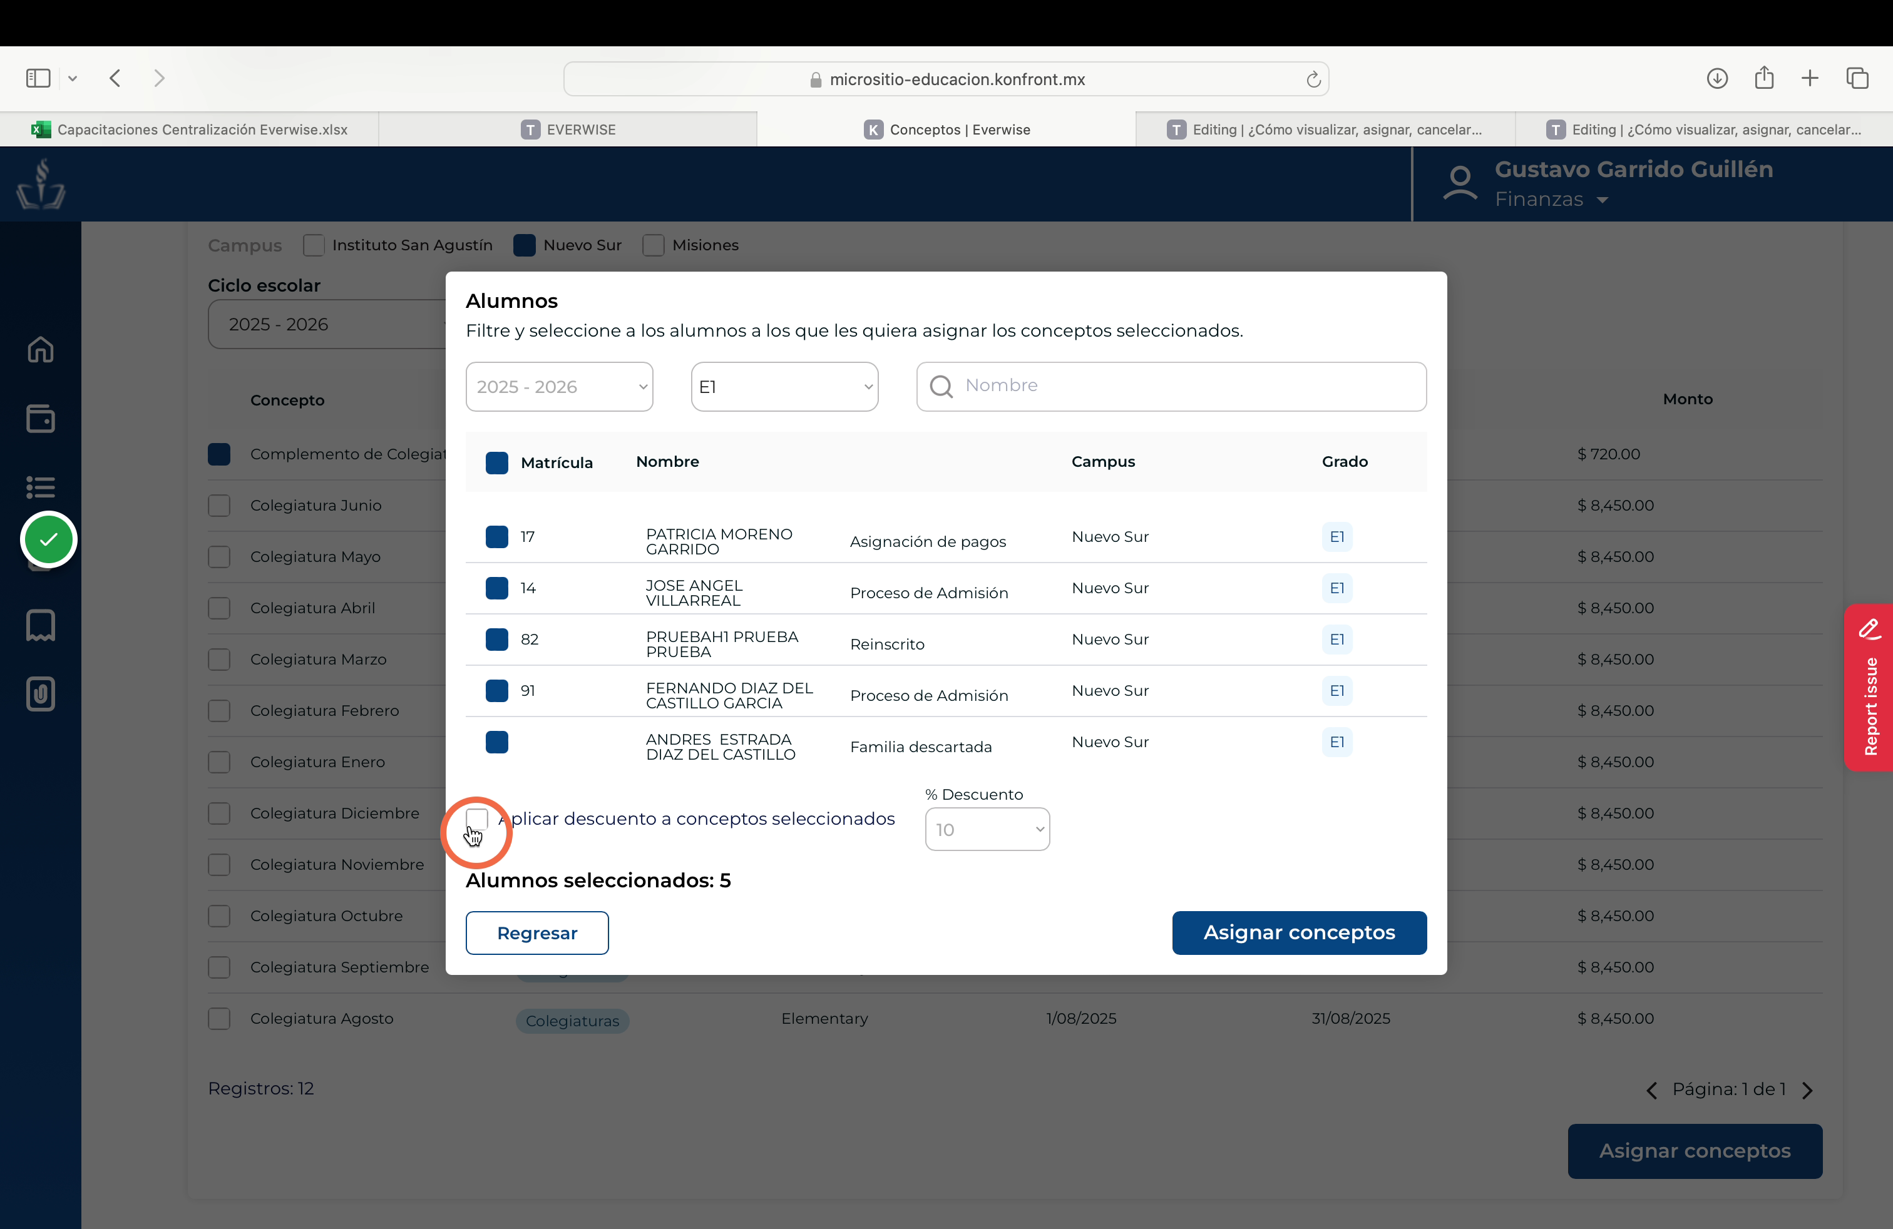Click Asignar conceptos in the modal
This screenshot has height=1229, width=1893.
(x=1299, y=932)
